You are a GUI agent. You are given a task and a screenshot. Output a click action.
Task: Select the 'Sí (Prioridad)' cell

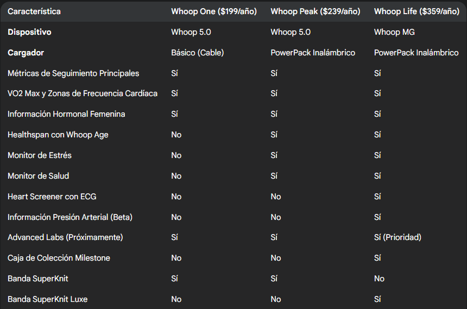coord(397,237)
